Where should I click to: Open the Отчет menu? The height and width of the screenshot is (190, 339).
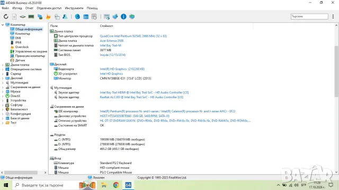tap(29, 8)
